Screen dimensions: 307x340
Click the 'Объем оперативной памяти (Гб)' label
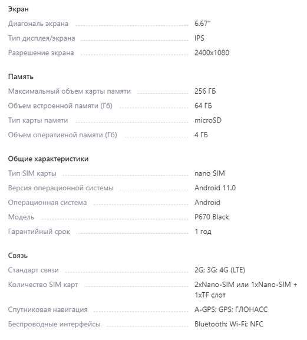click(x=62, y=135)
